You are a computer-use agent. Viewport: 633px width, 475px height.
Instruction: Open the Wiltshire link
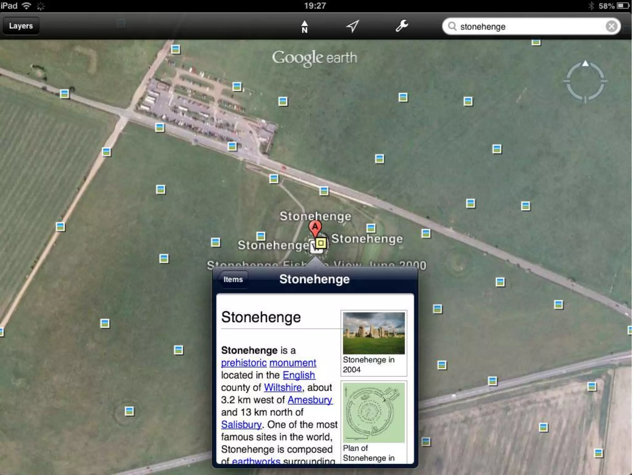point(283,387)
